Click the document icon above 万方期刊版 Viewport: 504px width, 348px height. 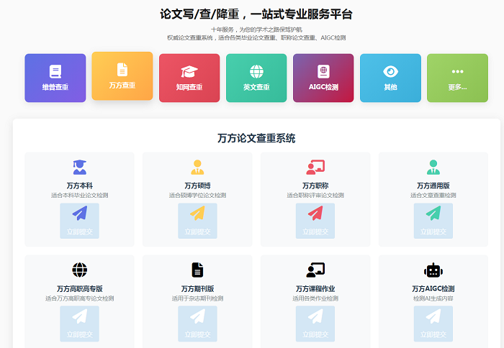pos(198,270)
